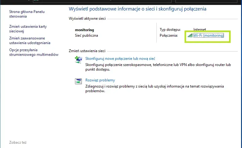Select the bold network name monitoring
242x148 pixels.
pos(84,30)
